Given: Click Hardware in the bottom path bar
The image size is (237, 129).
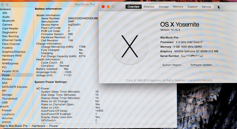Looking at the screenshot, I should pyautogui.click(x=39, y=126).
